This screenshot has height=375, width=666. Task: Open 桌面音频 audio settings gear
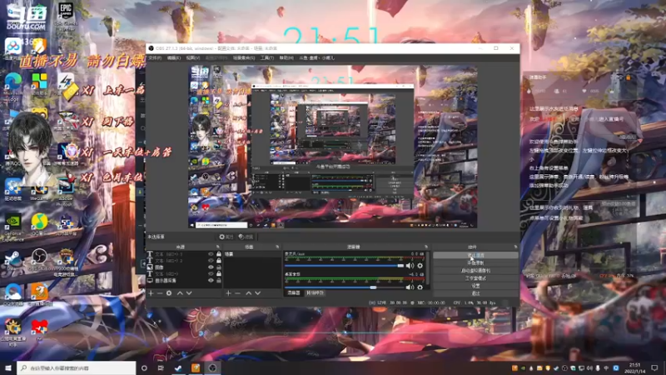(420, 287)
